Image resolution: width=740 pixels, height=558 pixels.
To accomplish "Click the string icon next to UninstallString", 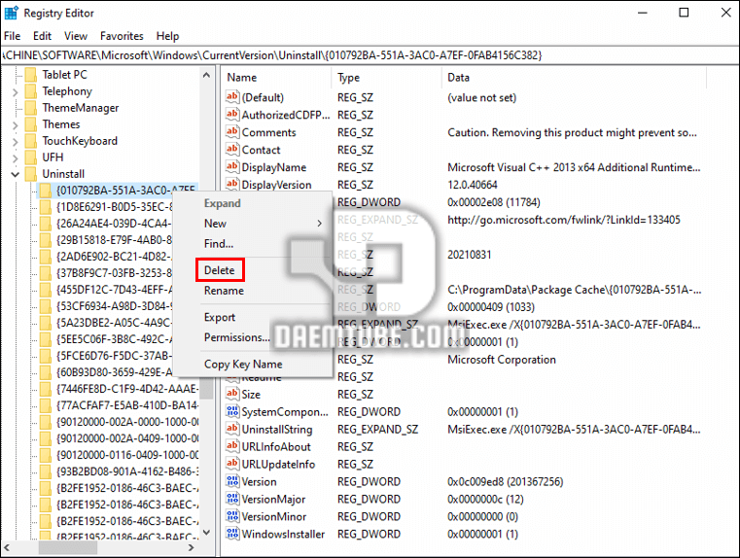I will 232,429.
